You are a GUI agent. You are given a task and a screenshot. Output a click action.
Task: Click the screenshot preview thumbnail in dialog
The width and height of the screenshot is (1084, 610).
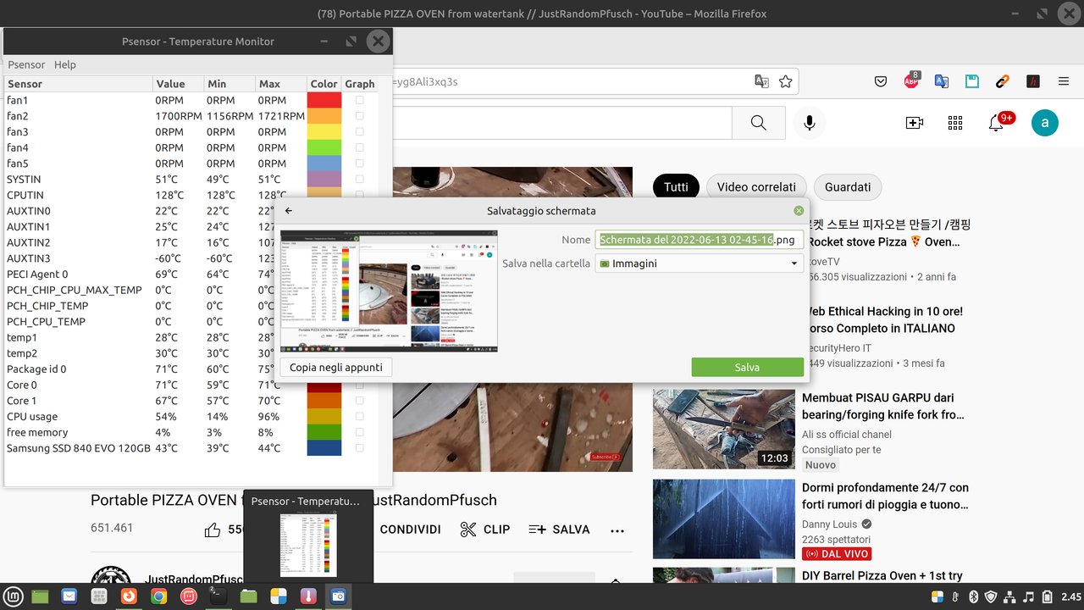[389, 291]
